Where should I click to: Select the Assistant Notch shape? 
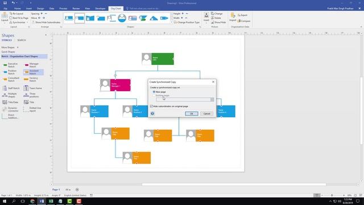pos(33,72)
